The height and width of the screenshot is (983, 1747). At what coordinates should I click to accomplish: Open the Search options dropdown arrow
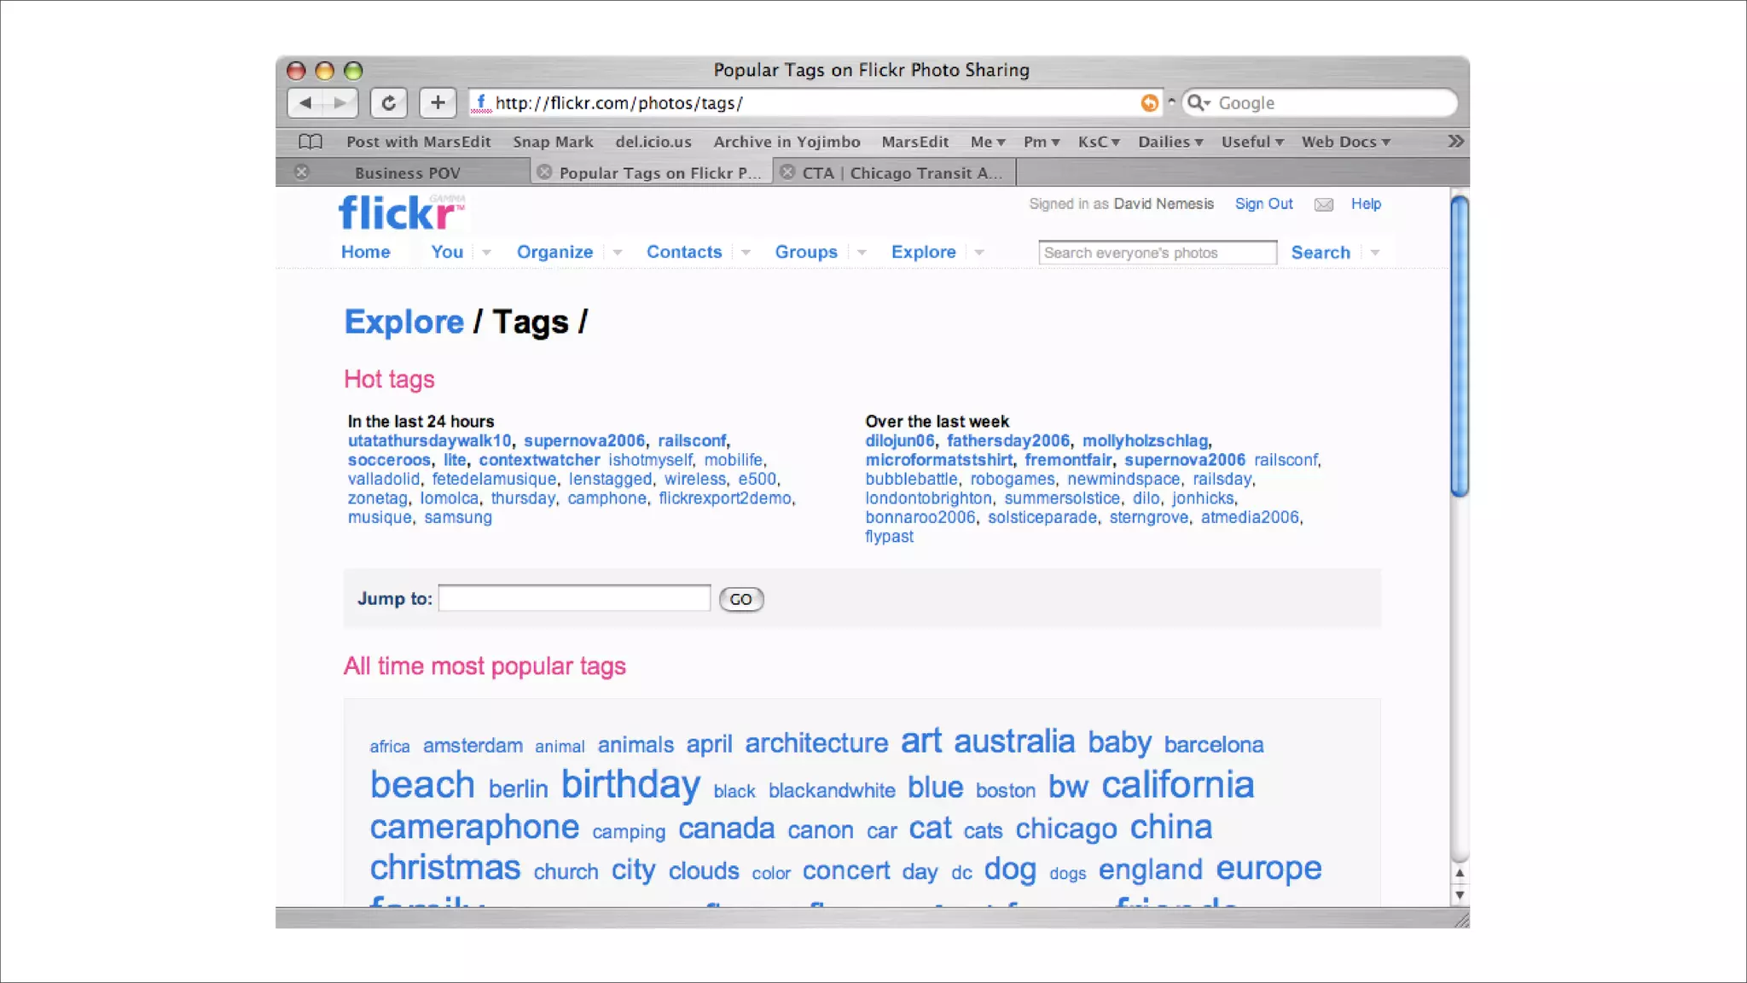[x=1375, y=253]
